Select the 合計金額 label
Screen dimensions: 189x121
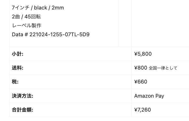22,110
